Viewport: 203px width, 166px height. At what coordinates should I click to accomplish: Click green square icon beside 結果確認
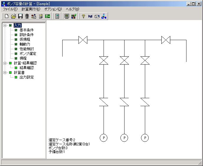pos(16,68)
